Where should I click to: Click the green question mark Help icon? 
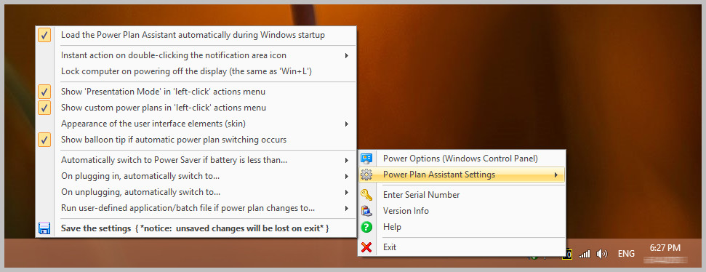coord(366,227)
